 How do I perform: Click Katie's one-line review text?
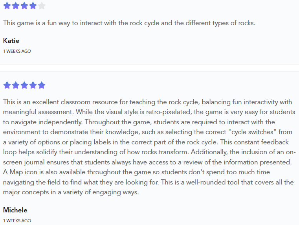click(x=129, y=23)
